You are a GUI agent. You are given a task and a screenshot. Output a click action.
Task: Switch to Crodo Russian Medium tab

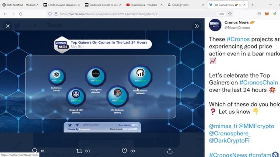click(x=62, y=5)
